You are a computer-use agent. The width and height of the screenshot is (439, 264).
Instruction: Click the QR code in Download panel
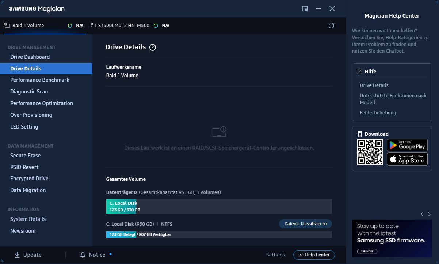370,152
